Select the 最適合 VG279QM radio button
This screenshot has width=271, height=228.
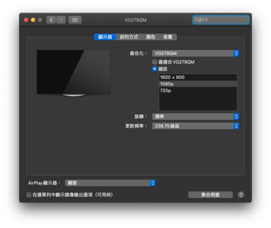[x=154, y=62]
